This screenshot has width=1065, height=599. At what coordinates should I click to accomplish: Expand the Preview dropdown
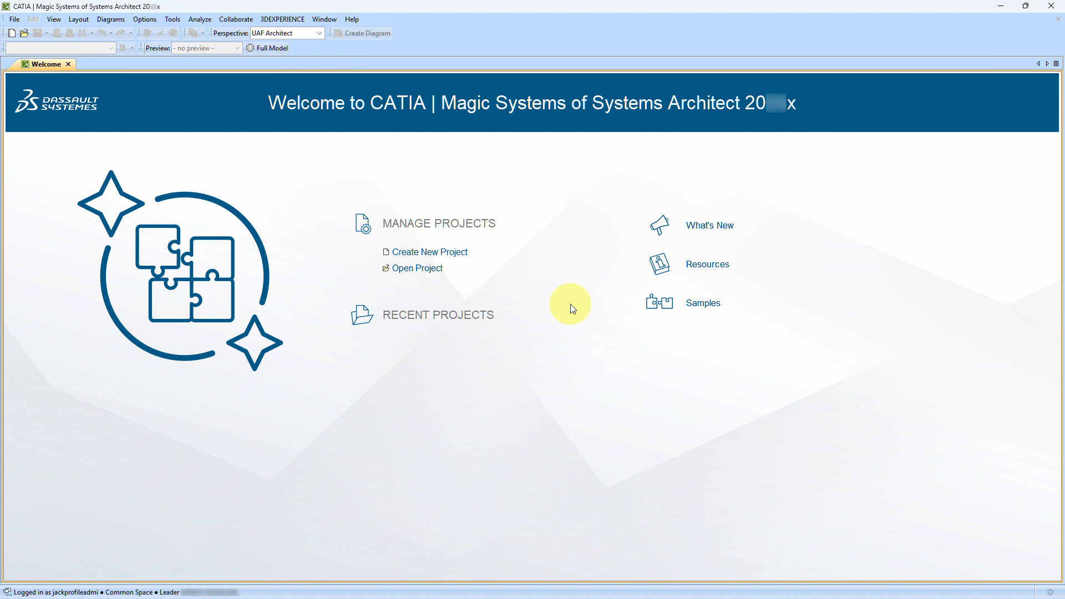click(x=237, y=48)
